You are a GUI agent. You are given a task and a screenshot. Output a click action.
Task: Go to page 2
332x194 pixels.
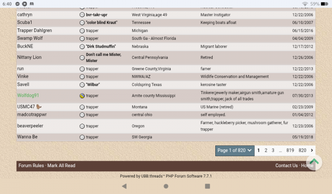click(266, 151)
